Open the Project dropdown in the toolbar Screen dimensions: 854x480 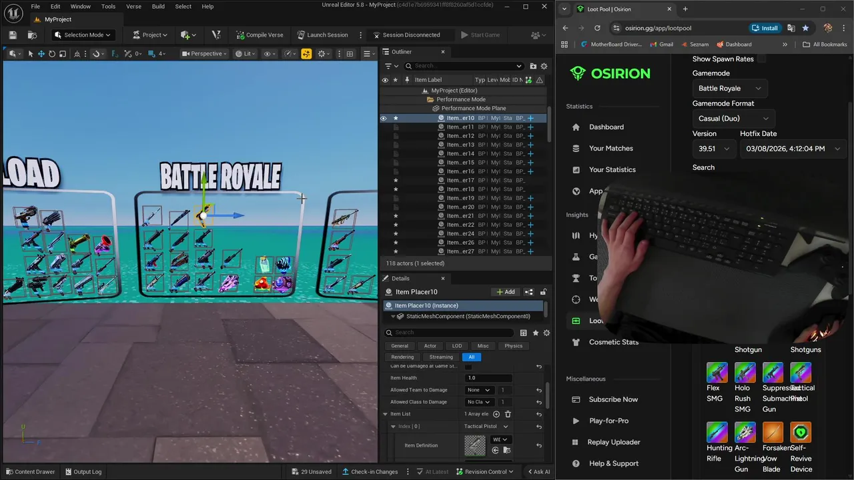150,35
